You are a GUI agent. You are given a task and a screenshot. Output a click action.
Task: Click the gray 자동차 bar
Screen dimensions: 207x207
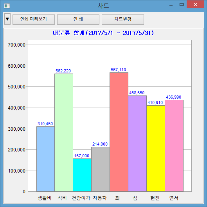101,169
